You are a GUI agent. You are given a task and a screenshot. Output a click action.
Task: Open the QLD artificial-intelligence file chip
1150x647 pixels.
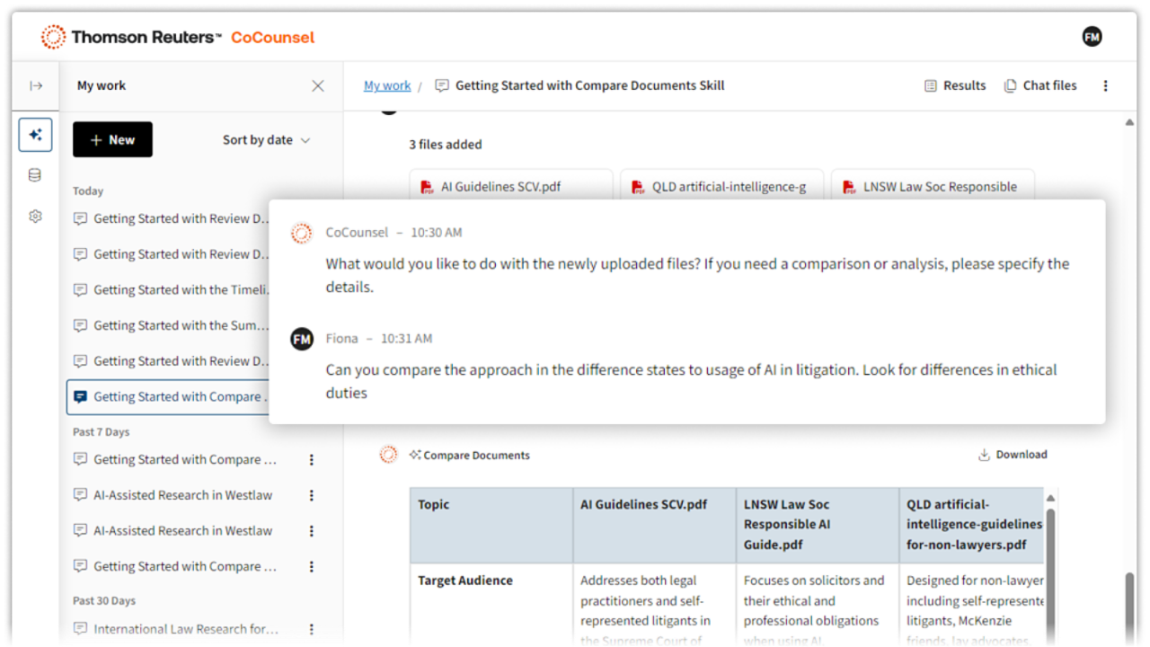[721, 187]
